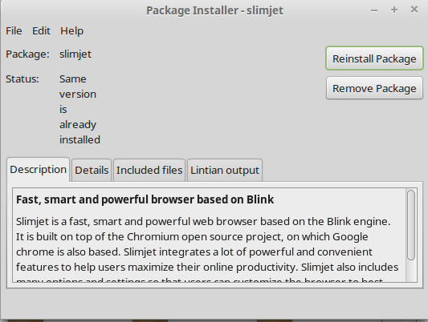Open the Included files tab
Screen dimensions: 428x322
pyautogui.click(x=149, y=171)
